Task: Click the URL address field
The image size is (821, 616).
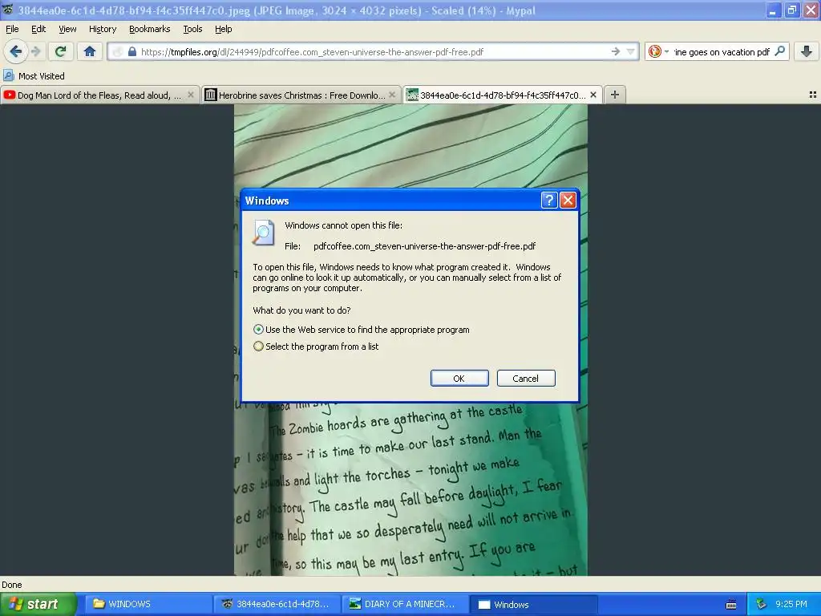Action: pyautogui.click(x=372, y=51)
